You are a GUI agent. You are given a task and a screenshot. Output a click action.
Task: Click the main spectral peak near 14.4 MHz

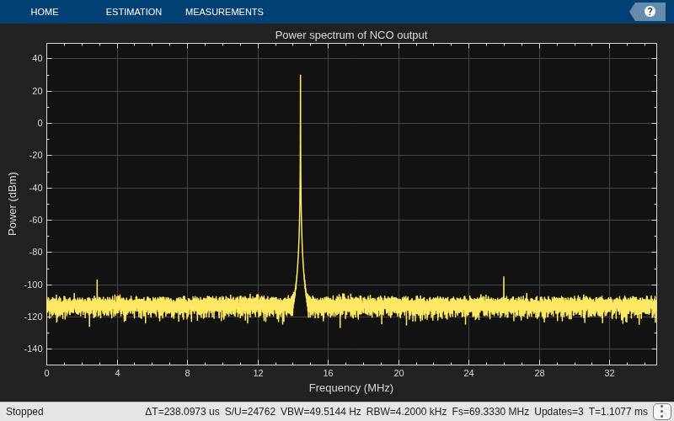pyautogui.click(x=301, y=76)
